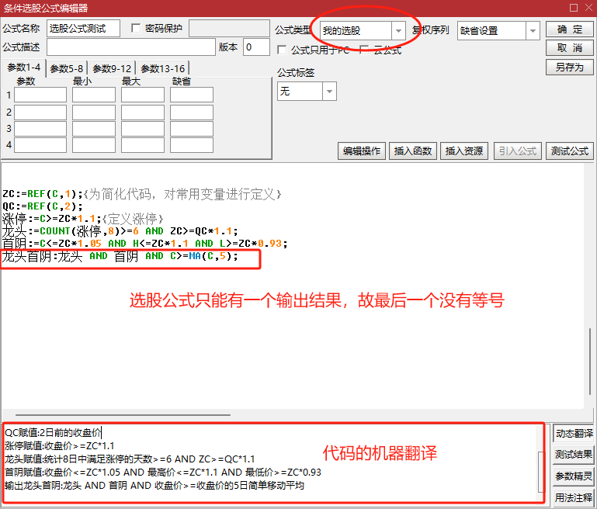The image size is (597, 509).
Task: Click 插入资源 to insert a resource
Action: coord(464,151)
